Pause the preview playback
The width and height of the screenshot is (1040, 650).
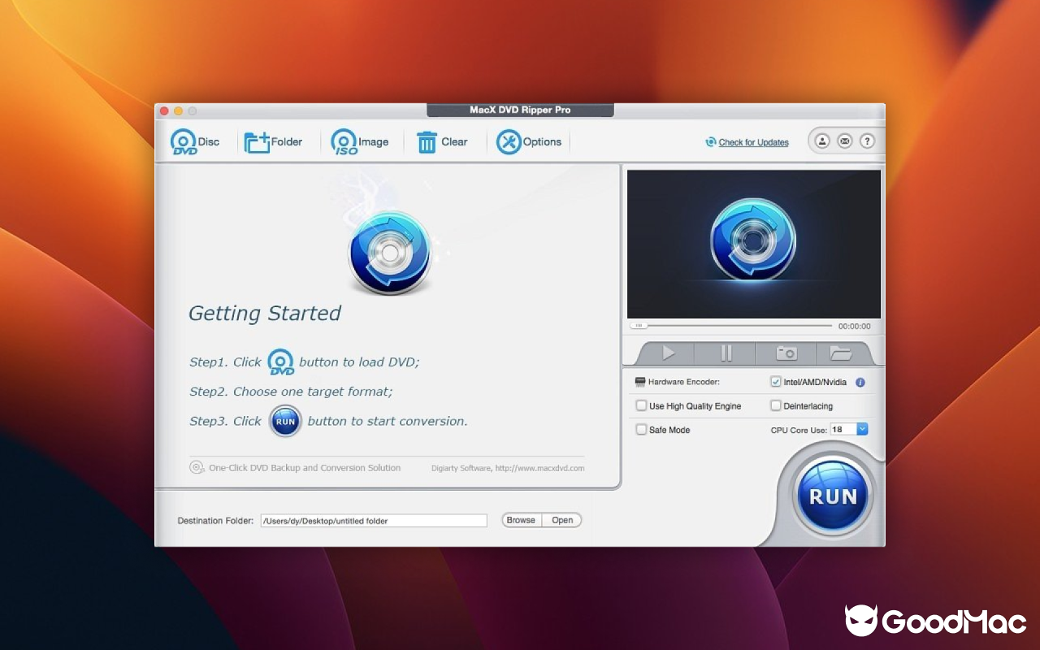click(726, 353)
